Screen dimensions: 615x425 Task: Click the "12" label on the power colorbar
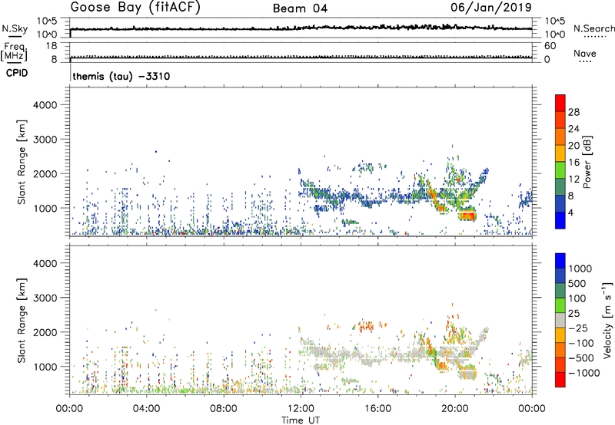[x=573, y=180]
